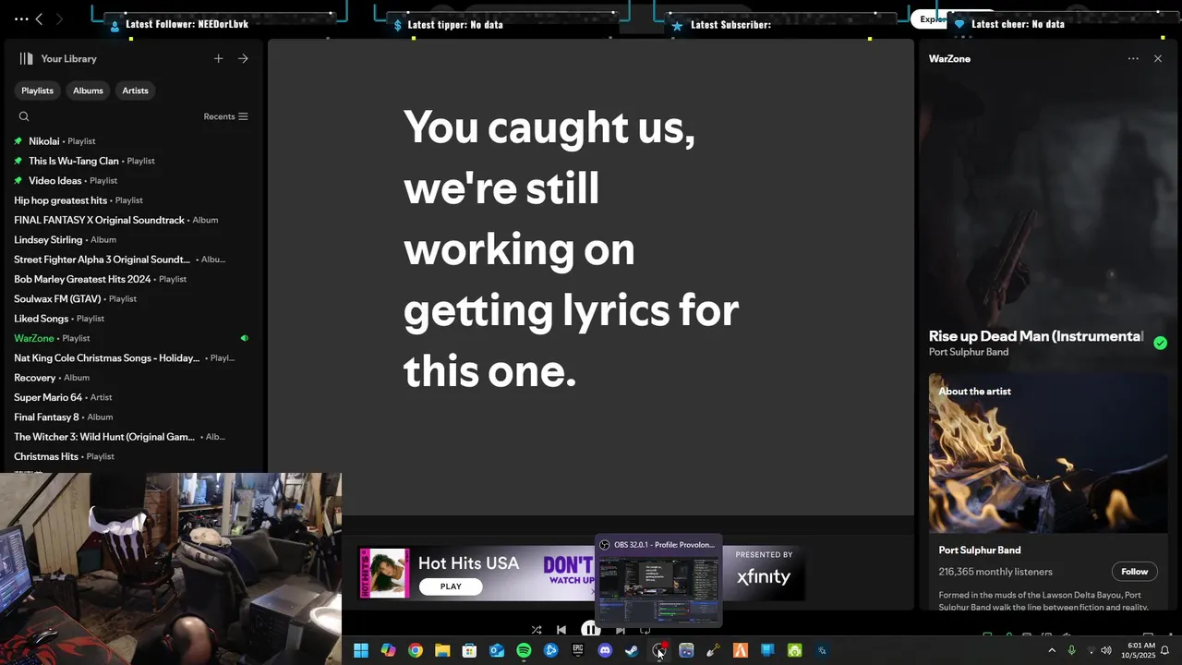Open the WarZone panel header title
This screenshot has height=665, width=1182.
click(x=949, y=58)
